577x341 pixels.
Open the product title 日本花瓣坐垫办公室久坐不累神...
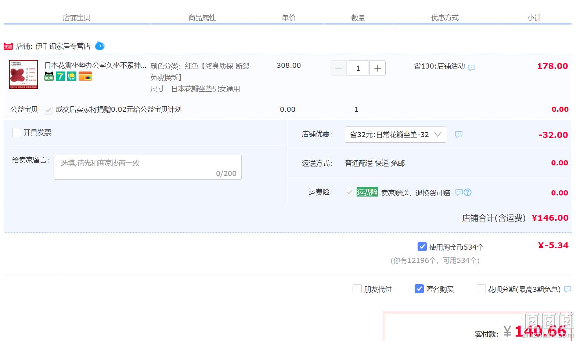coord(95,65)
